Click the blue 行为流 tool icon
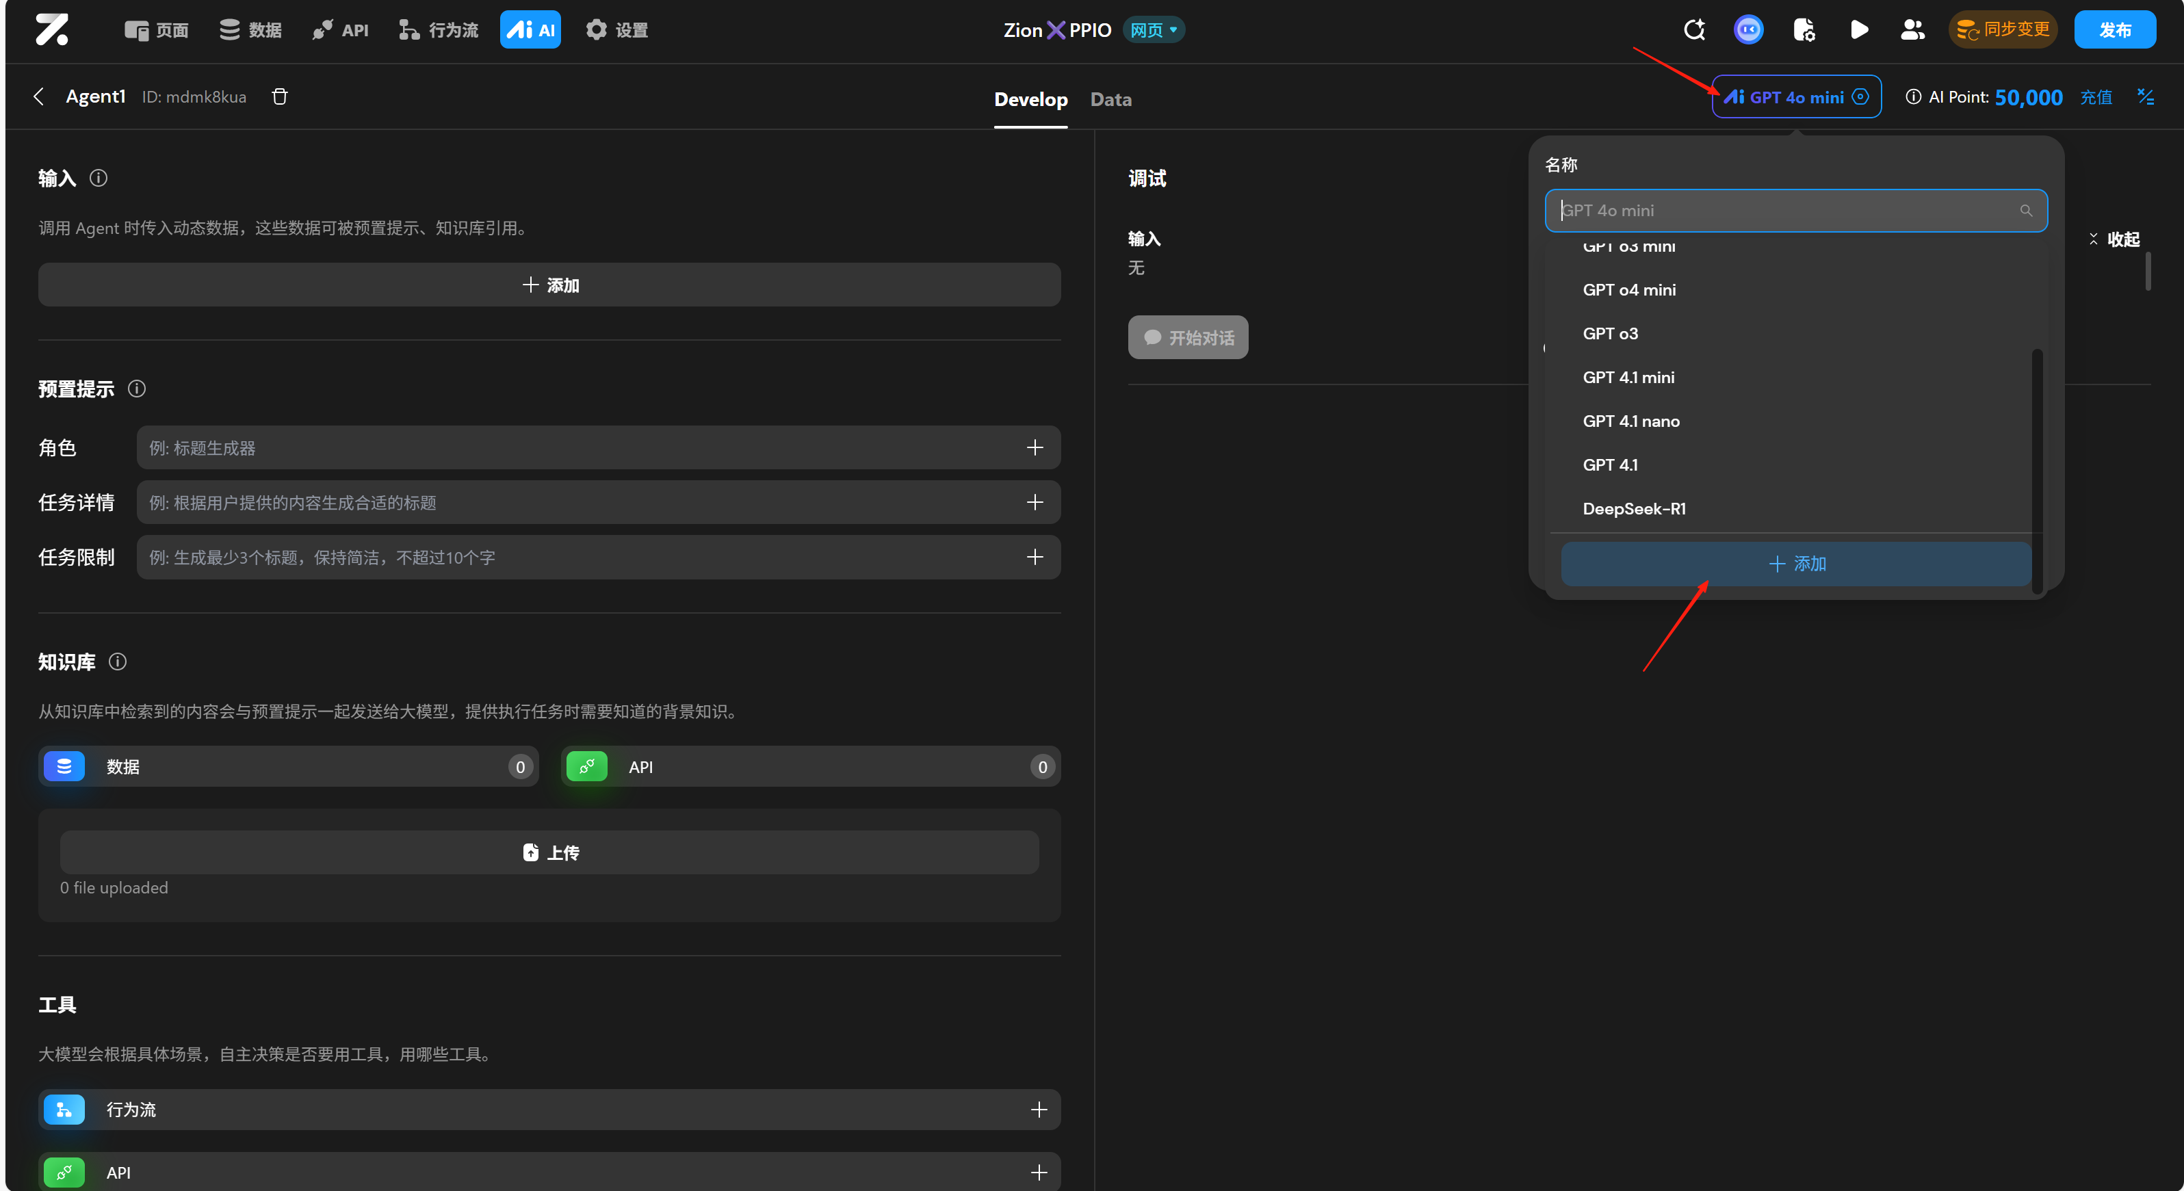 tap(64, 1110)
